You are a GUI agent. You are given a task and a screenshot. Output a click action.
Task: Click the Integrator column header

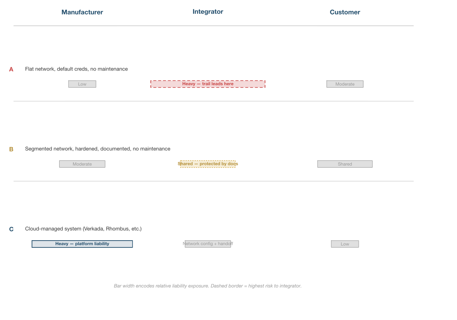(208, 12)
